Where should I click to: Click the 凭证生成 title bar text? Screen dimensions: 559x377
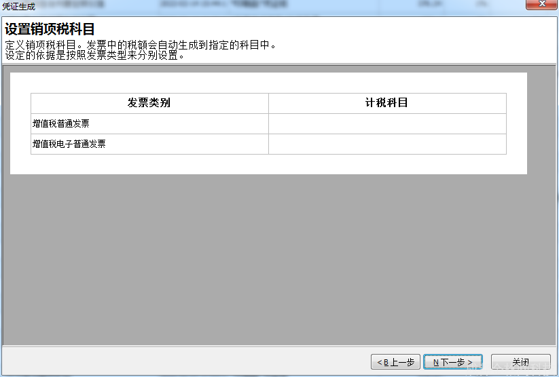click(19, 6)
